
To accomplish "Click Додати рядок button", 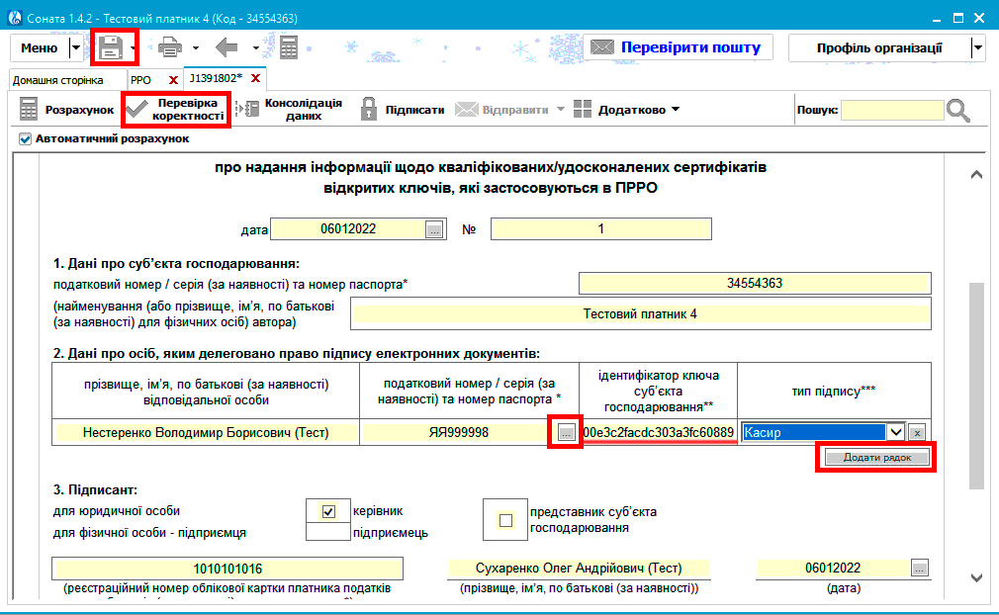I will pyautogui.click(x=876, y=458).
